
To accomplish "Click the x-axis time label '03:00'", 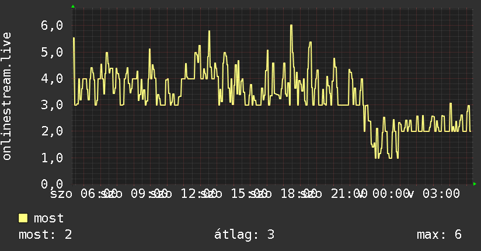I will 441,194.
